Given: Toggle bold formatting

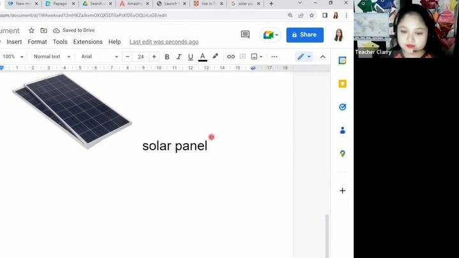Looking at the screenshot, I should (x=167, y=57).
